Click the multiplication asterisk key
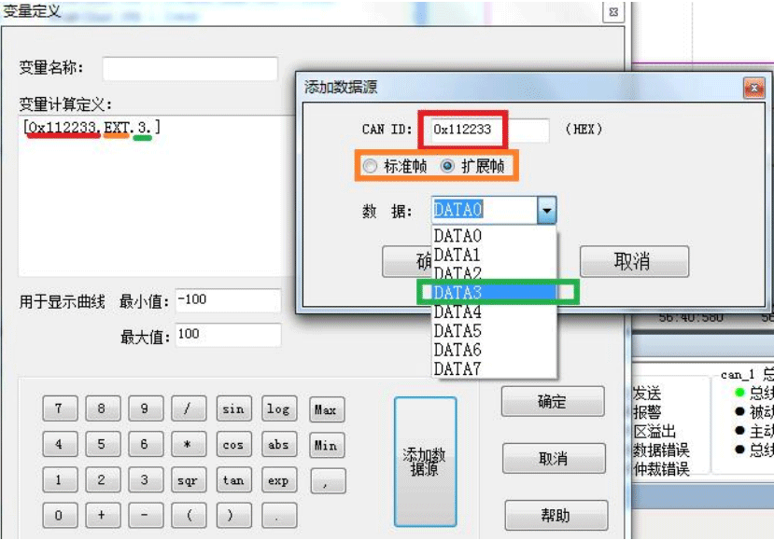The width and height of the screenshot is (774, 540). pyautogui.click(x=188, y=445)
